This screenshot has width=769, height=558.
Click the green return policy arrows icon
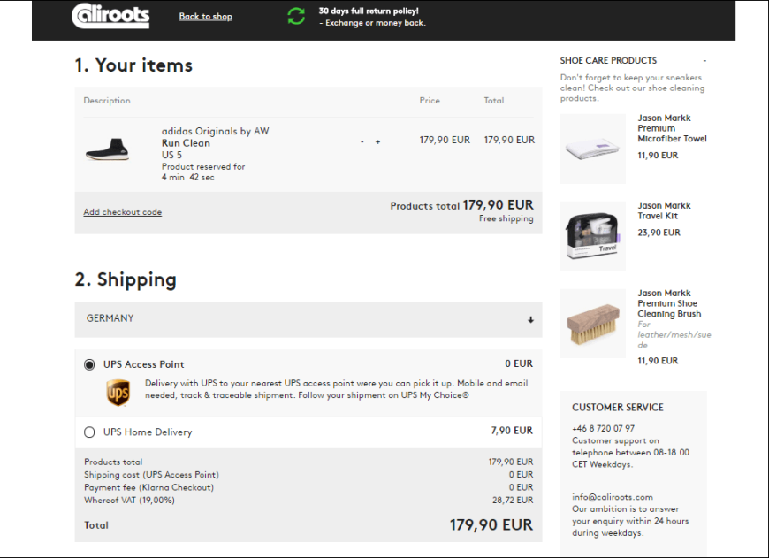(x=296, y=16)
